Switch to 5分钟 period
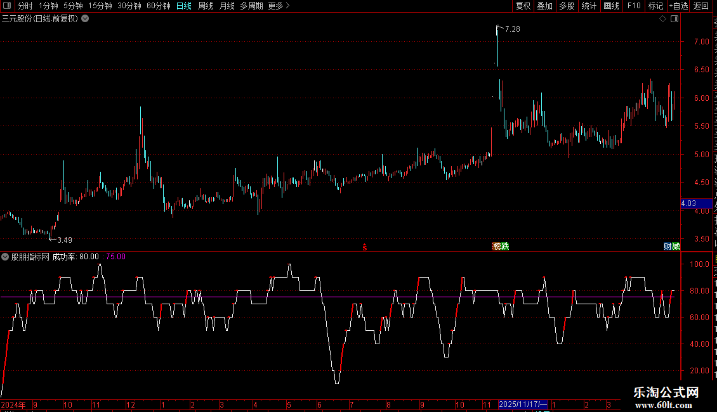 click(x=73, y=6)
